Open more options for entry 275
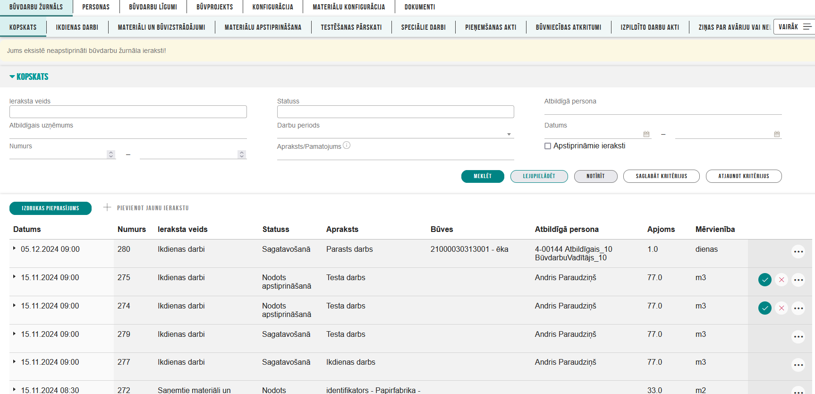 [798, 280]
